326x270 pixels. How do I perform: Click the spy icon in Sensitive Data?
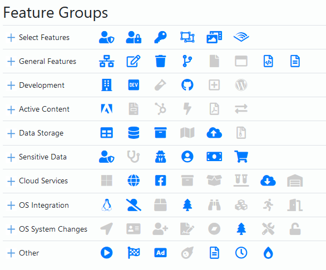click(161, 157)
